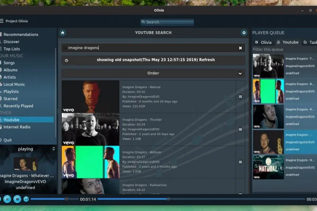The image size is (317, 211).
Task: Click the small icon beside the playing label
Action: (53, 149)
